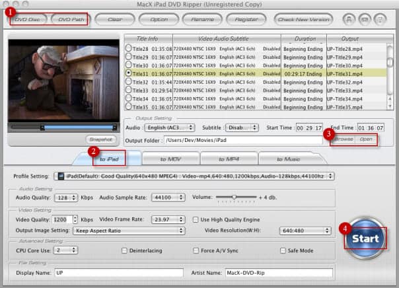Open the Audio Quality dropdown

tap(66, 198)
